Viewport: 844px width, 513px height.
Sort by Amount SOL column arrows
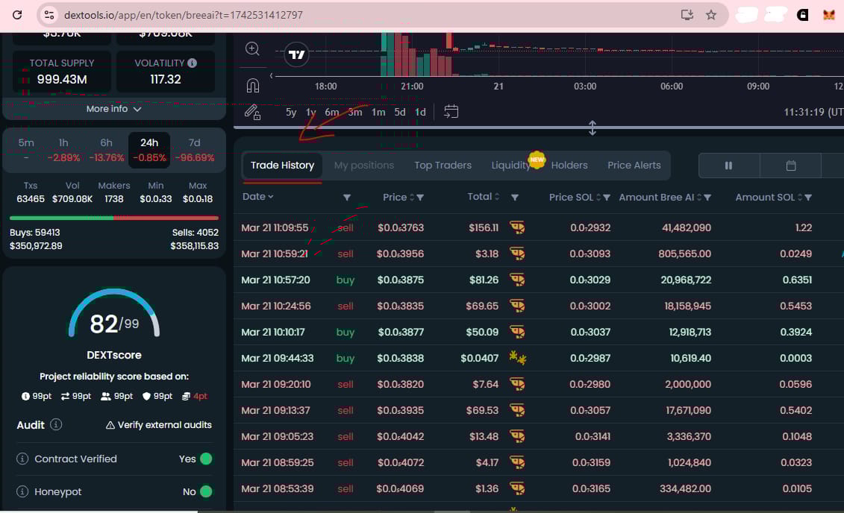click(x=799, y=198)
